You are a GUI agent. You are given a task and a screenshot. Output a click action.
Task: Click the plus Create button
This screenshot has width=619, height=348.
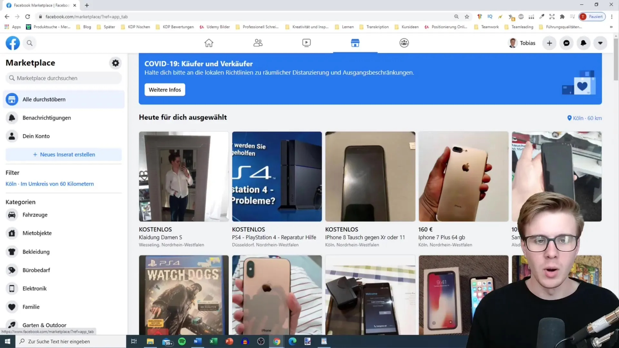pyautogui.click(x=549, y=43)
